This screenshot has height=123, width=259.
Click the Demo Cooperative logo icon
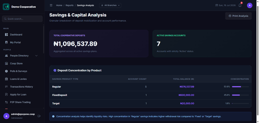click(6, 7)
